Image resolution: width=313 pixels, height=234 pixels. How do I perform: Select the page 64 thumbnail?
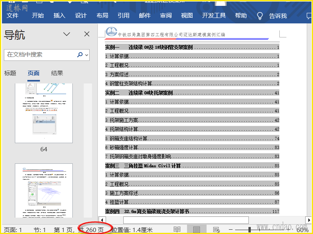point(44,113)
